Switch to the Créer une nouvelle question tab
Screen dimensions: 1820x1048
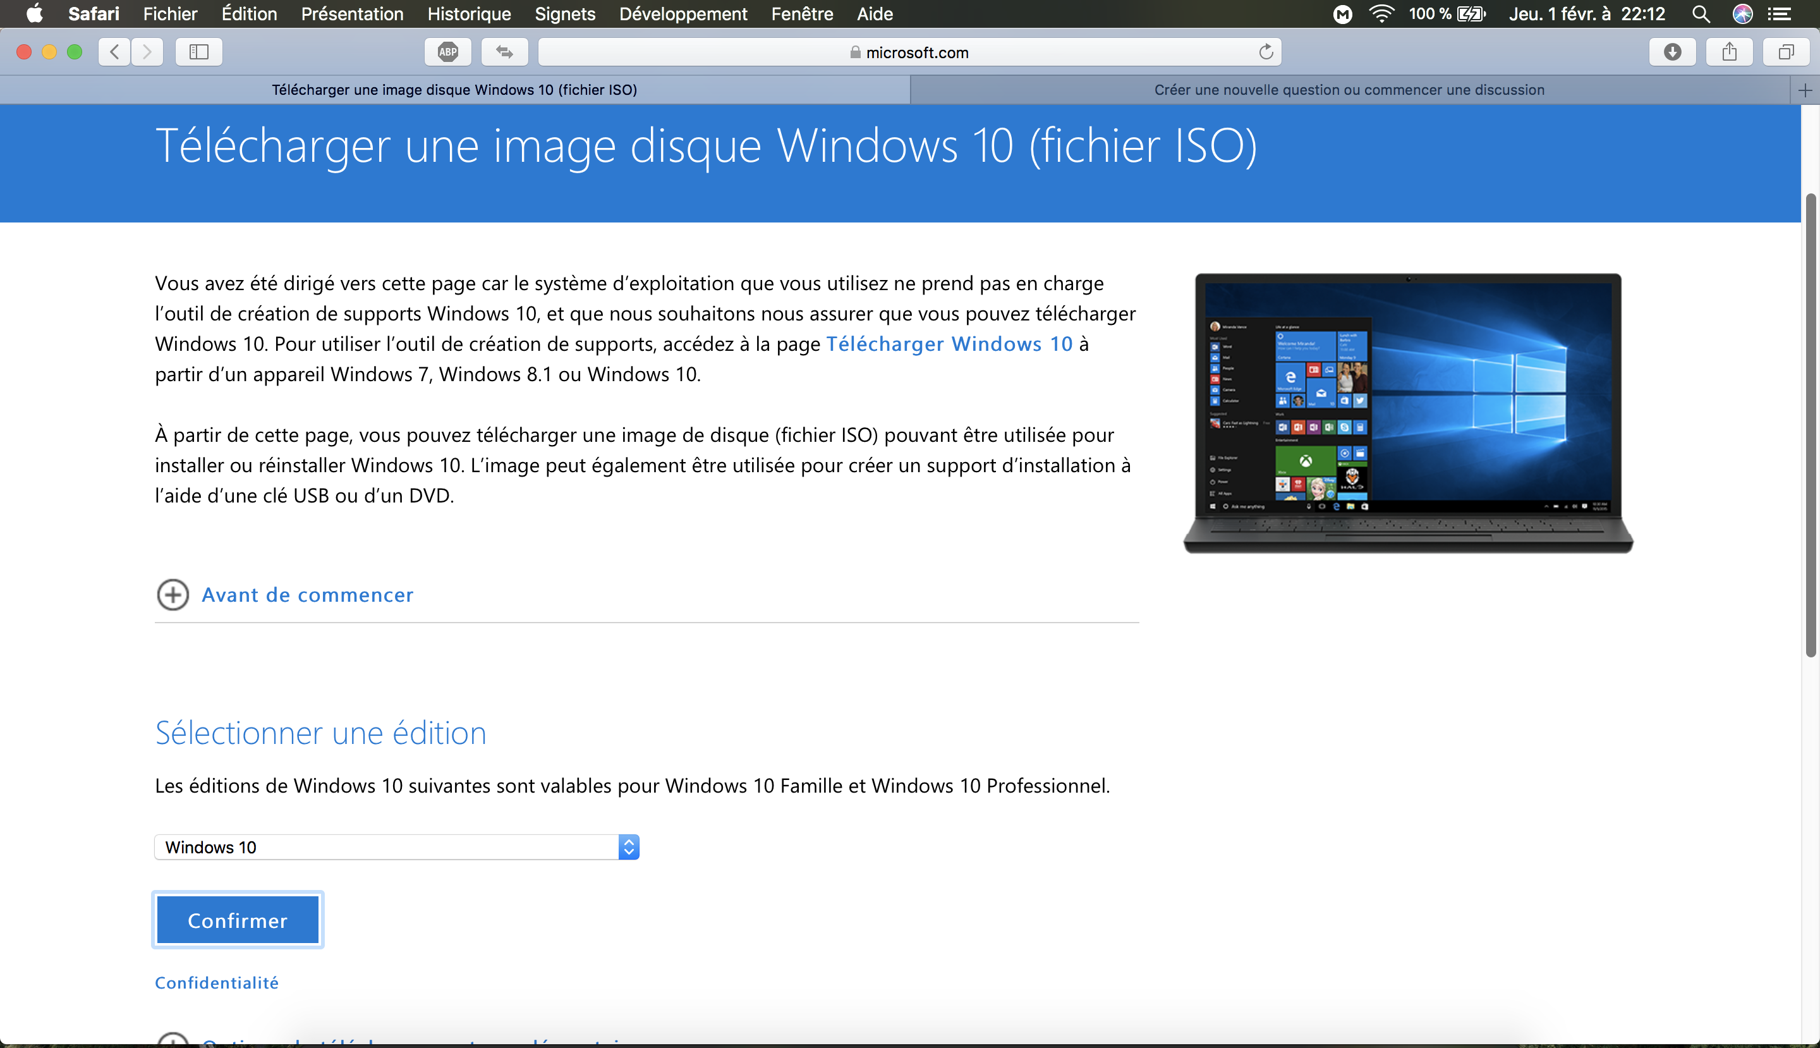pyautogui.click(x=1349, y=90)
